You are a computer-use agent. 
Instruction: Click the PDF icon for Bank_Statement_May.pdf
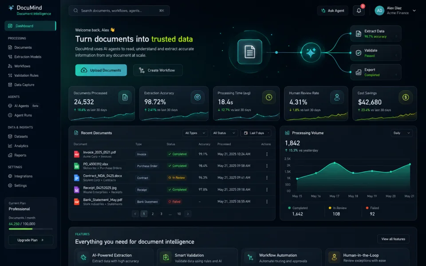[77, 202]
